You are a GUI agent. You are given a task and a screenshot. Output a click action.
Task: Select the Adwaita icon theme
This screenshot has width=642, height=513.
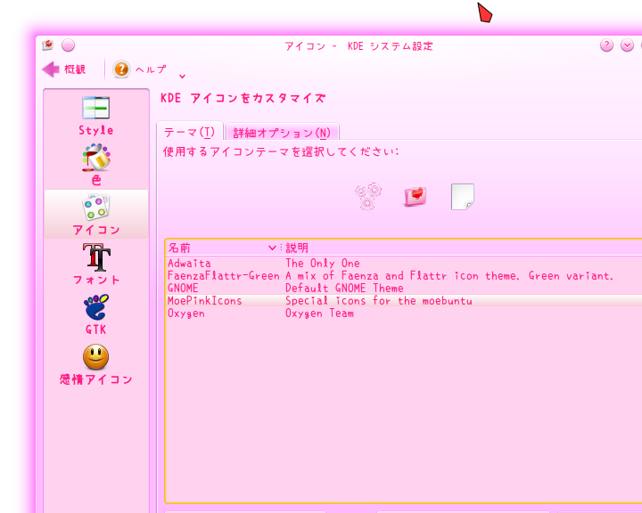tap(405, 263)
